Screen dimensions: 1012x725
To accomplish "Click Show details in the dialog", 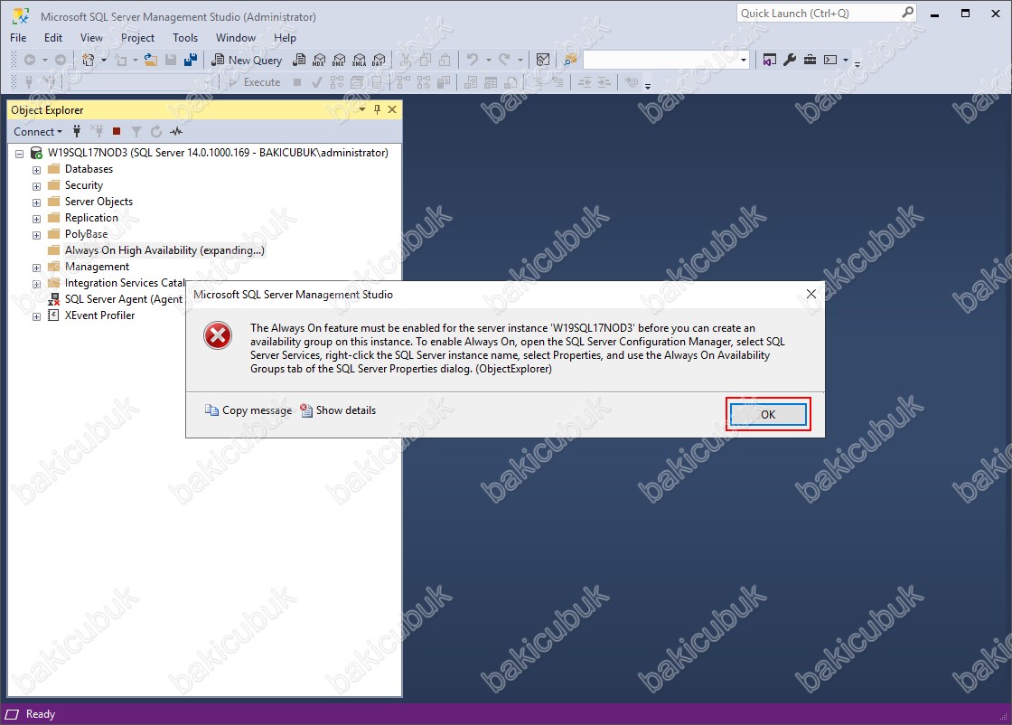I will coord(338,410).
